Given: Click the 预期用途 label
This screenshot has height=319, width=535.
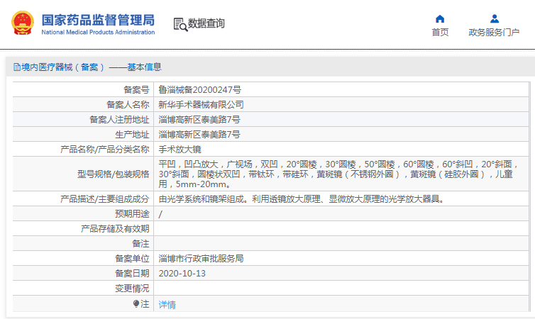Looking at the screenshot, I should (x=133, y=214).
